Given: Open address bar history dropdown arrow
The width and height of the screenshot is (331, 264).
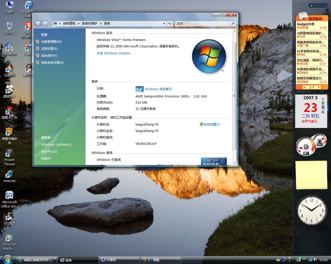Looking at the screenshot, I should coord(164,24).
